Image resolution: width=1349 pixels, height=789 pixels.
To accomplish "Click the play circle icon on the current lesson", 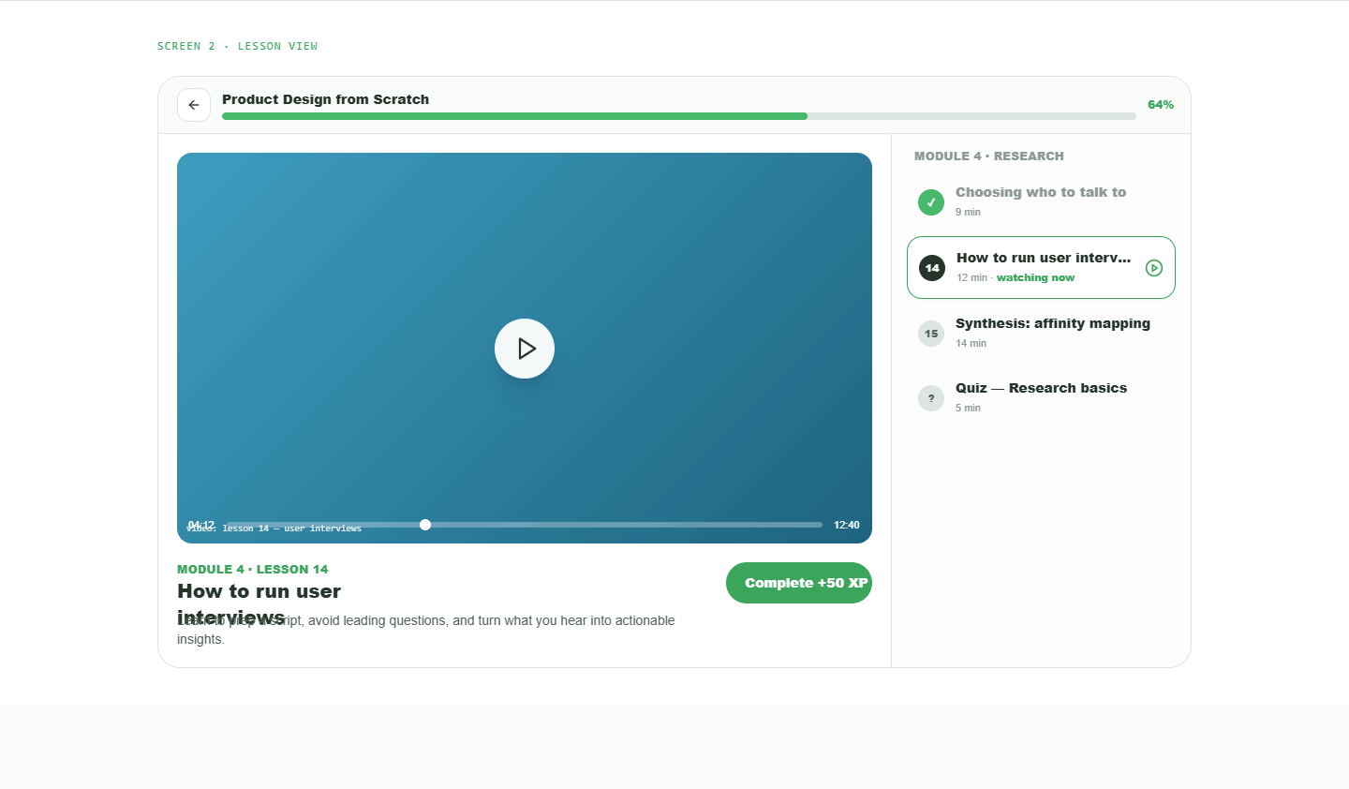I will coord(1154,268).
